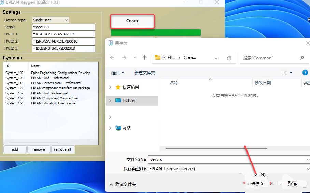Screen dimensions: 310x193
Task: Open the 组织 menu
Action: [x=118, y=73]
